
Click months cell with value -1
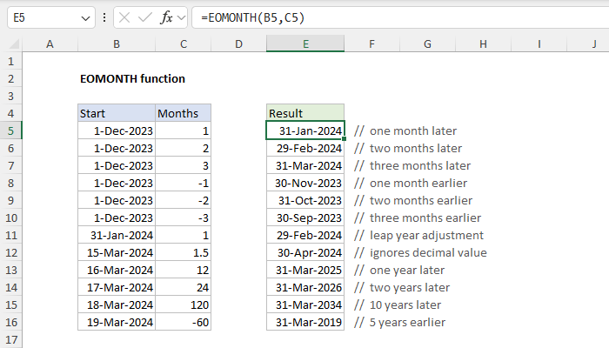[x=184, y=183]
